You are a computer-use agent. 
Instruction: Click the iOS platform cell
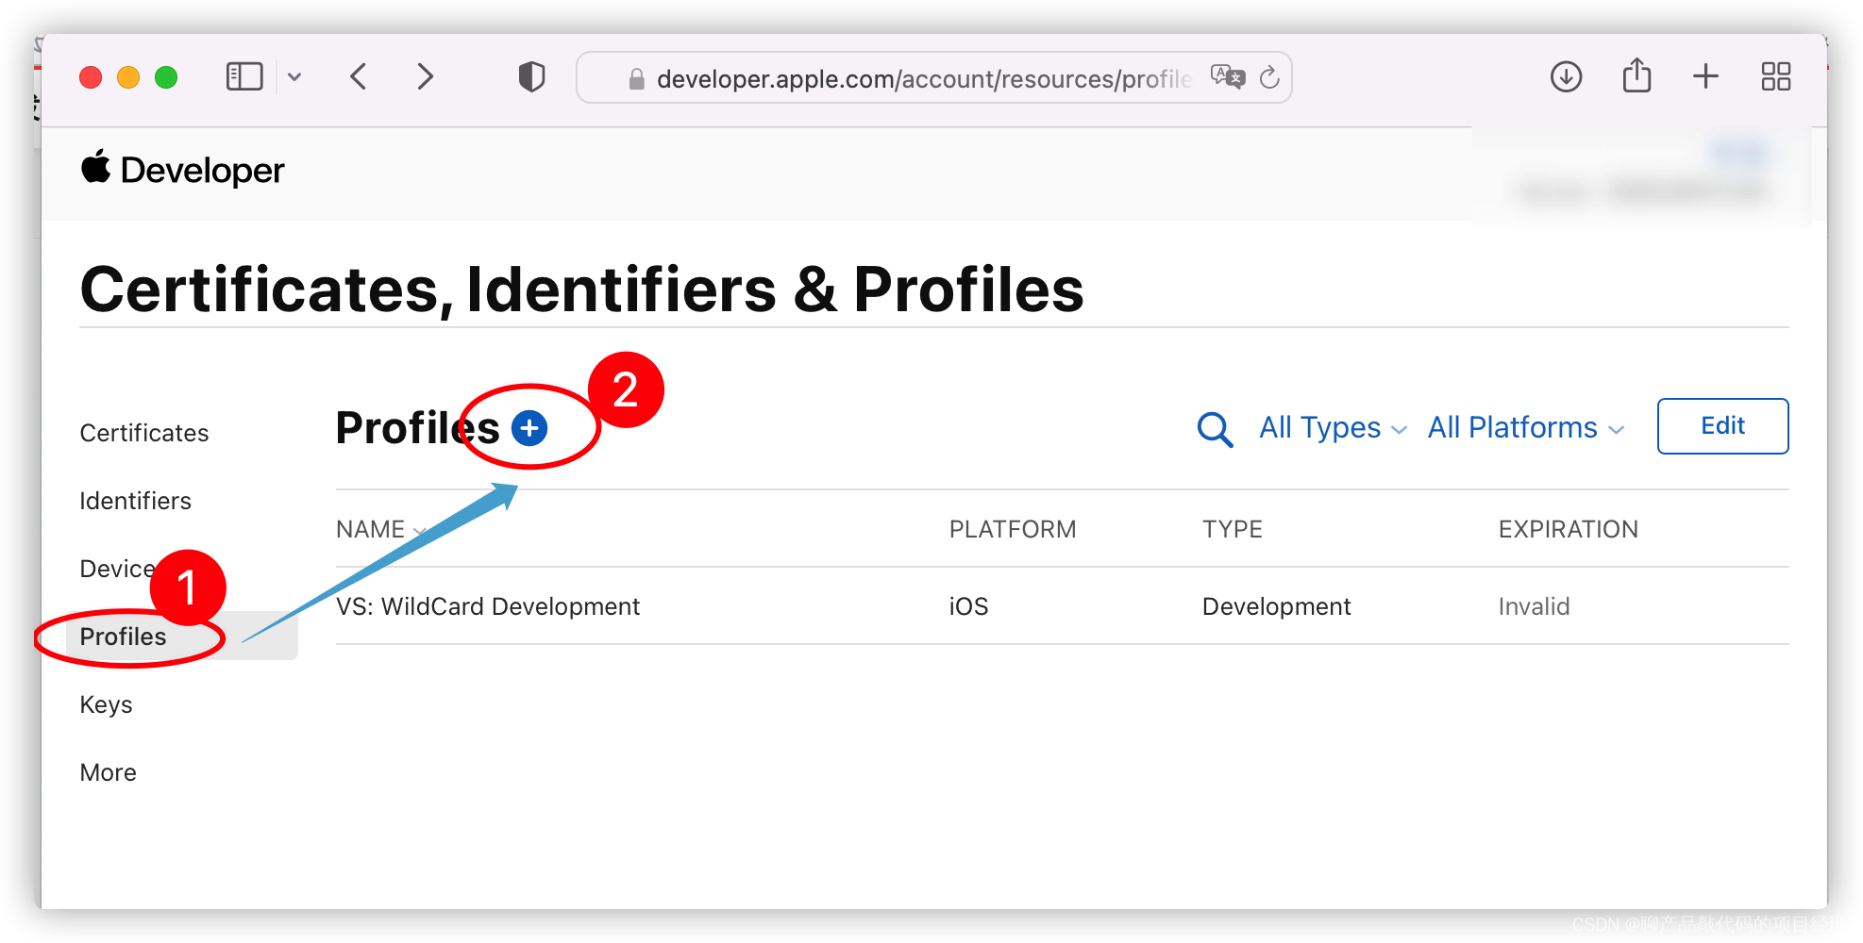coord(968,606)
